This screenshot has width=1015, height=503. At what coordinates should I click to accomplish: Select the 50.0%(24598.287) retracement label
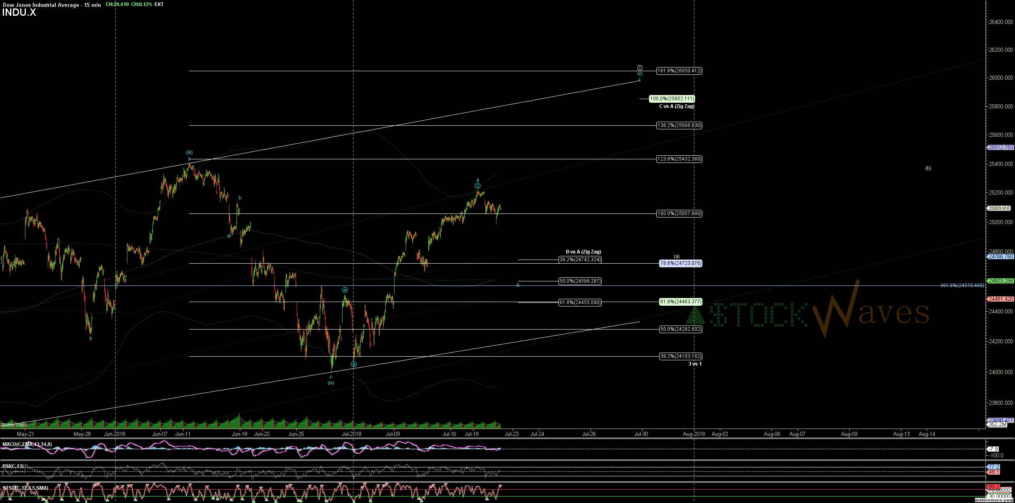click(x=580, y=281)
